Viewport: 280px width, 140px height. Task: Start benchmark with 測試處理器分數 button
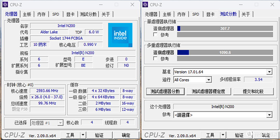(x=165, y=91)
